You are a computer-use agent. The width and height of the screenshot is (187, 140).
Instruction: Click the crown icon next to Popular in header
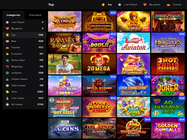[168, 5]
